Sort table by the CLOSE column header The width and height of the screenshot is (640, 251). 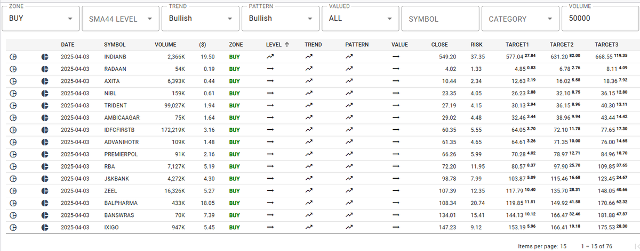point(439,45)
